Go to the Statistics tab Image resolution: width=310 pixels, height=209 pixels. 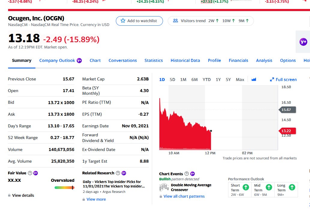click(154, 60)
